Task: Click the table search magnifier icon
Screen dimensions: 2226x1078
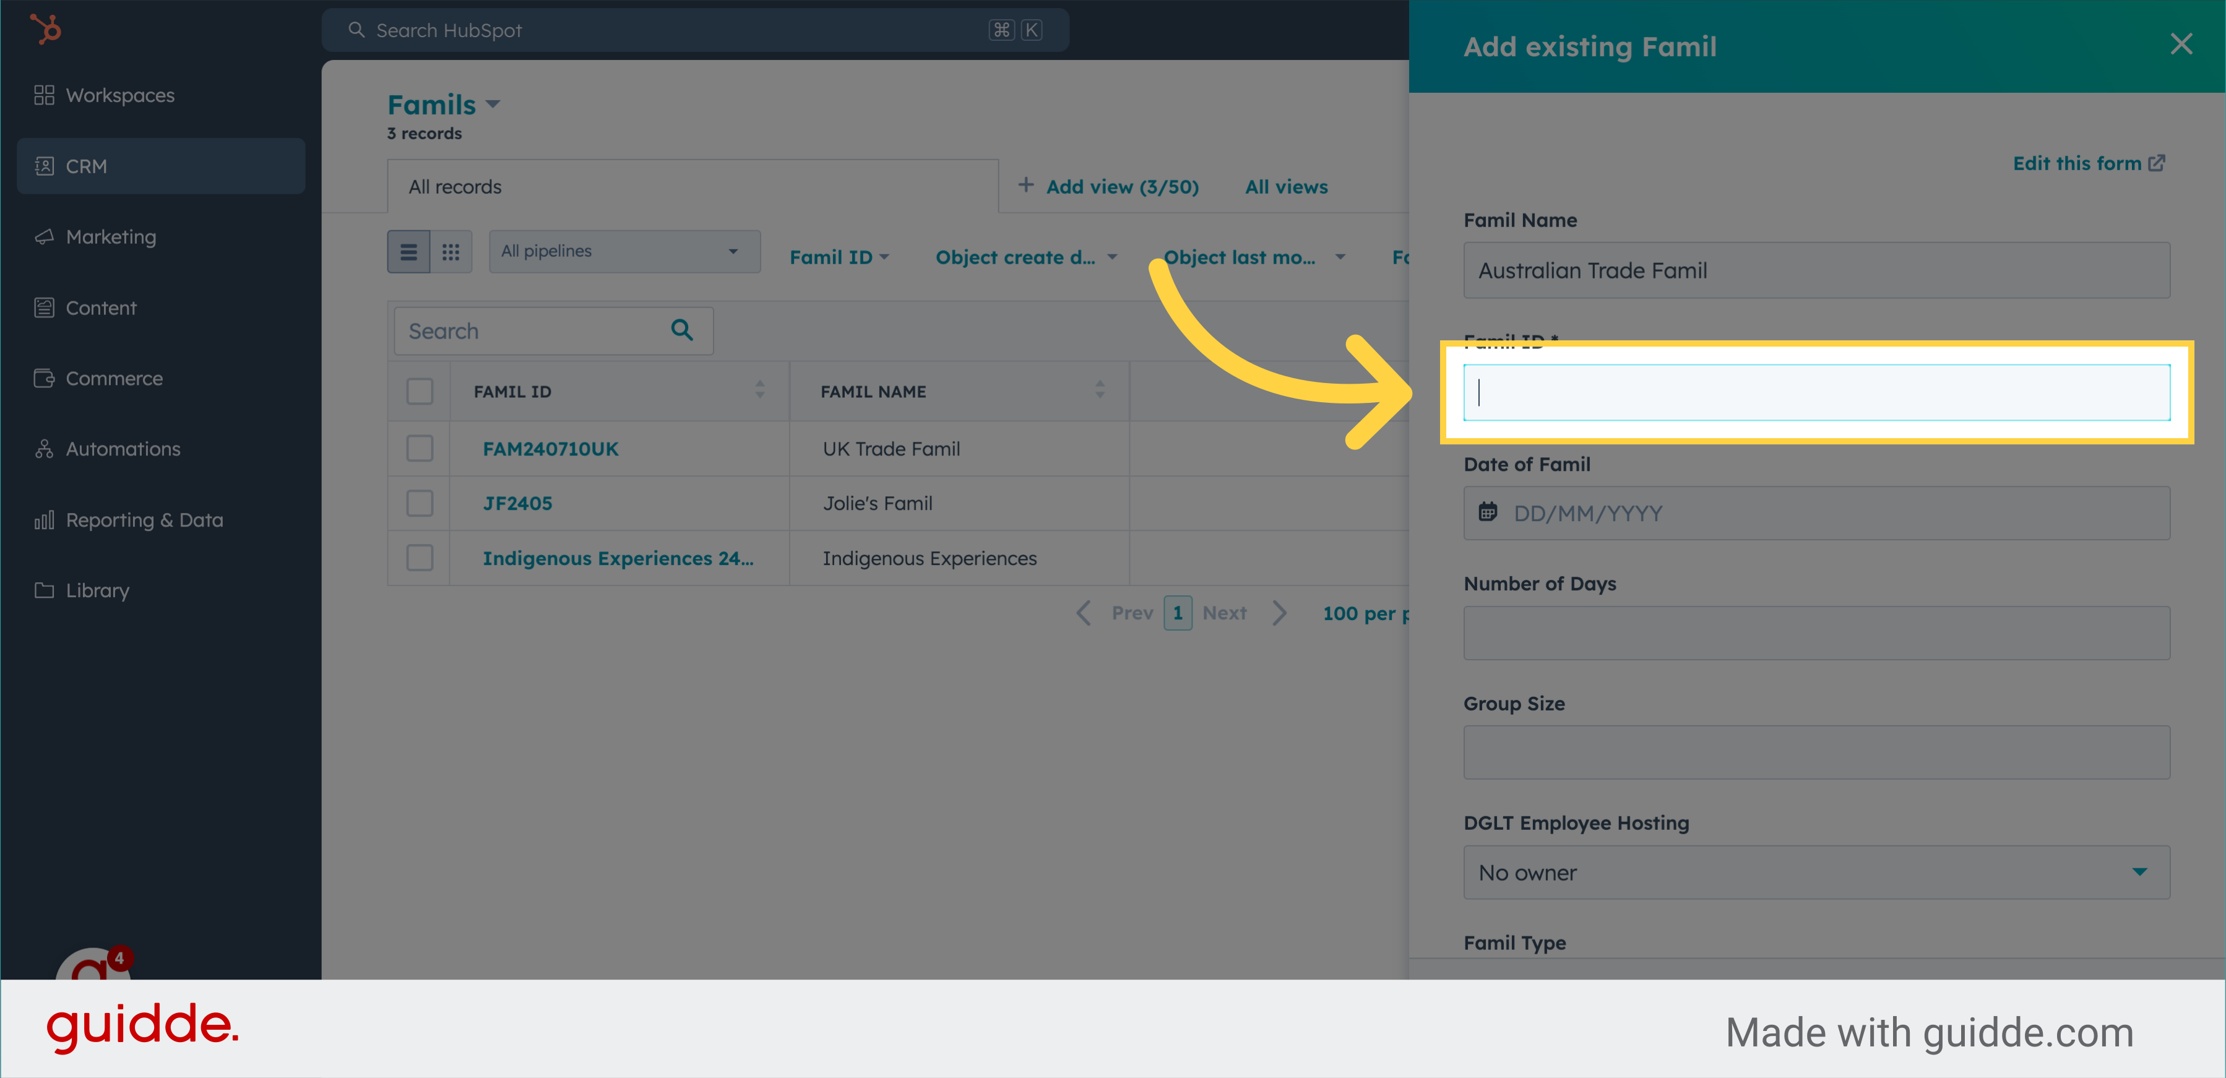Action: tap(682, 330)
